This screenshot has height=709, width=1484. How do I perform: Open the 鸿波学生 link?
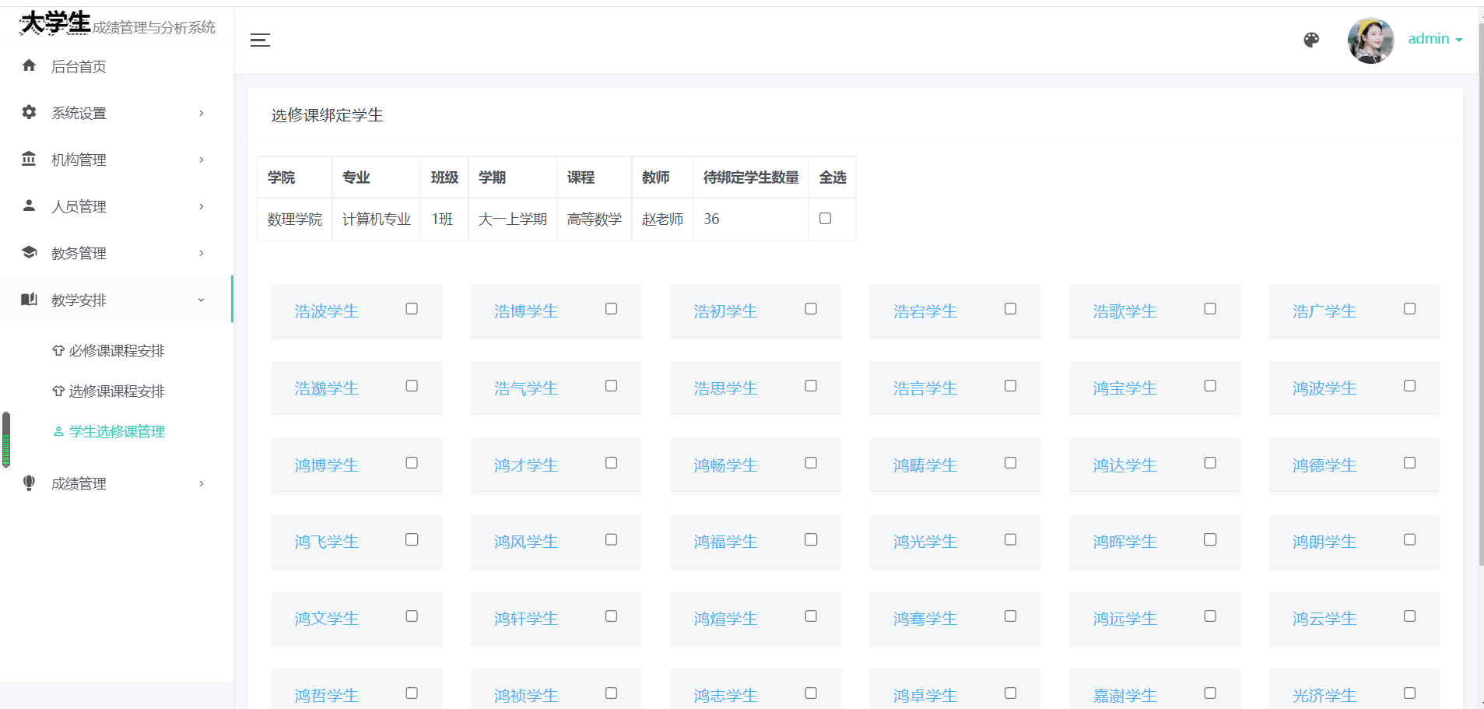point(1324,388)
